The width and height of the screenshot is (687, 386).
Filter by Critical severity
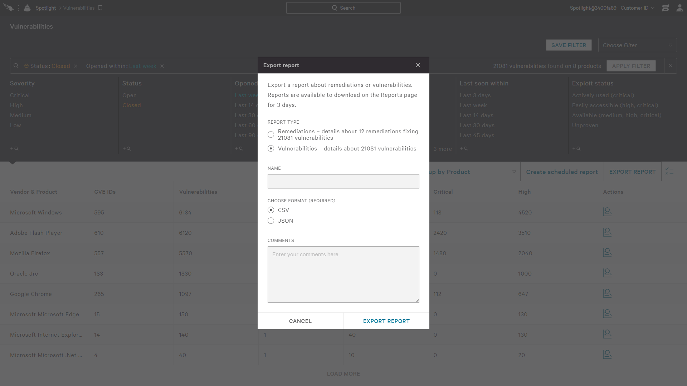[x=20, y=95]
